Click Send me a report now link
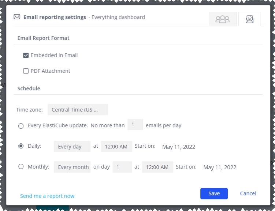275x211 pixels. (x=47, y=196)
